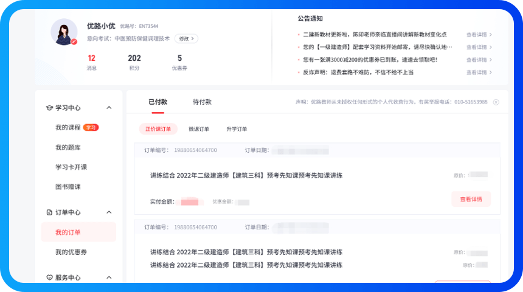Open the 12 消息 message count
The height and width of the screenshot is (292, 523).
pos(92,58)
